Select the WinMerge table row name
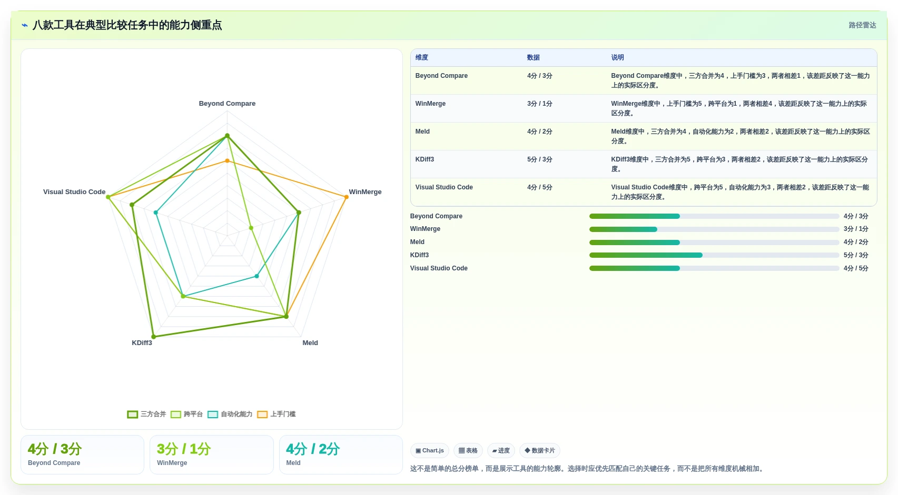The width and height of the screenshot is (898, 495). 430,104
